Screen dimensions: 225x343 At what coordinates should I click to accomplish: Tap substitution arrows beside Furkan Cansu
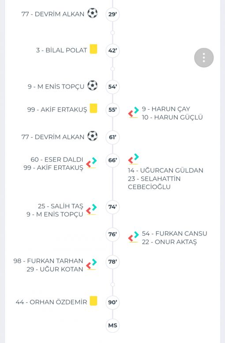pyautogui.click(x=133, y=237)
